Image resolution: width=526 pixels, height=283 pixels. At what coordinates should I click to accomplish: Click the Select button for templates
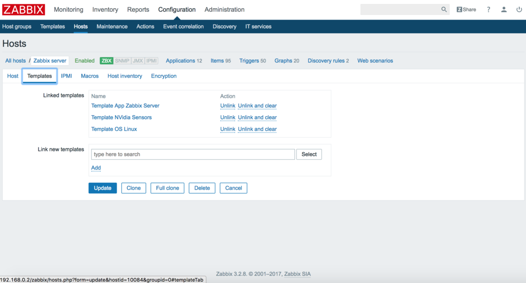pos(309,154)
